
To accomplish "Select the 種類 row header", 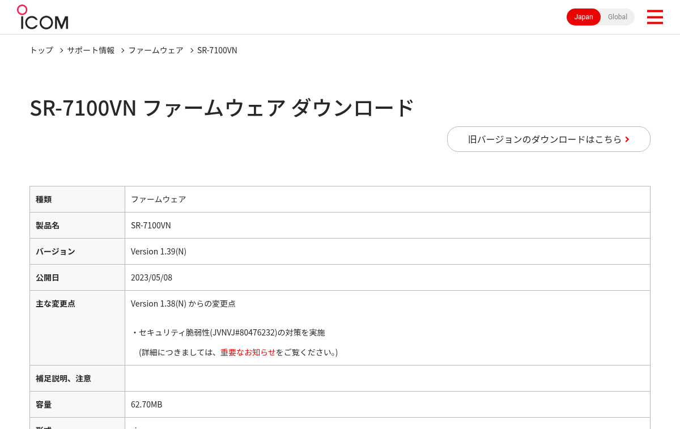I will pos(77,199).
